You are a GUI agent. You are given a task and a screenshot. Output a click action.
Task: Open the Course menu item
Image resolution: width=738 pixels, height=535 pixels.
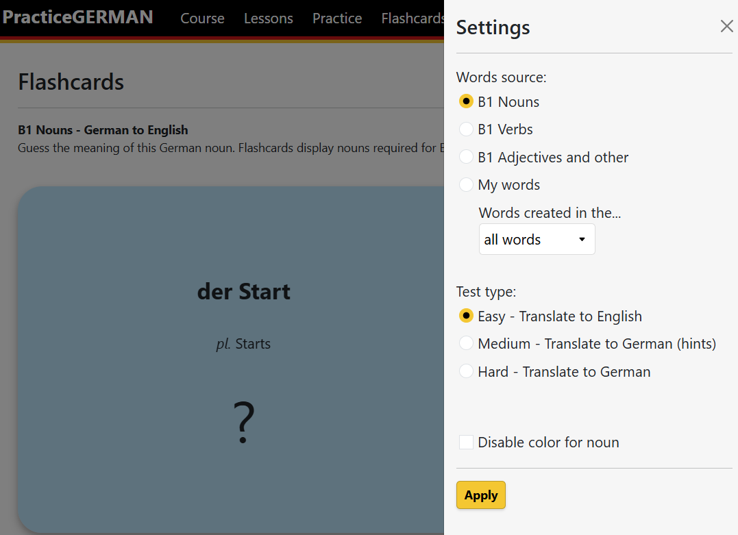[202, 18]
